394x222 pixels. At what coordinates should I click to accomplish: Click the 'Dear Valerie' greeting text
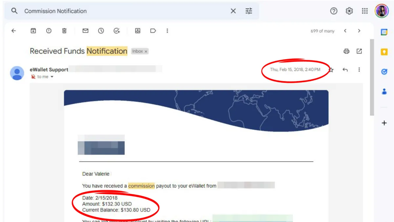click(x=96, y=174)
